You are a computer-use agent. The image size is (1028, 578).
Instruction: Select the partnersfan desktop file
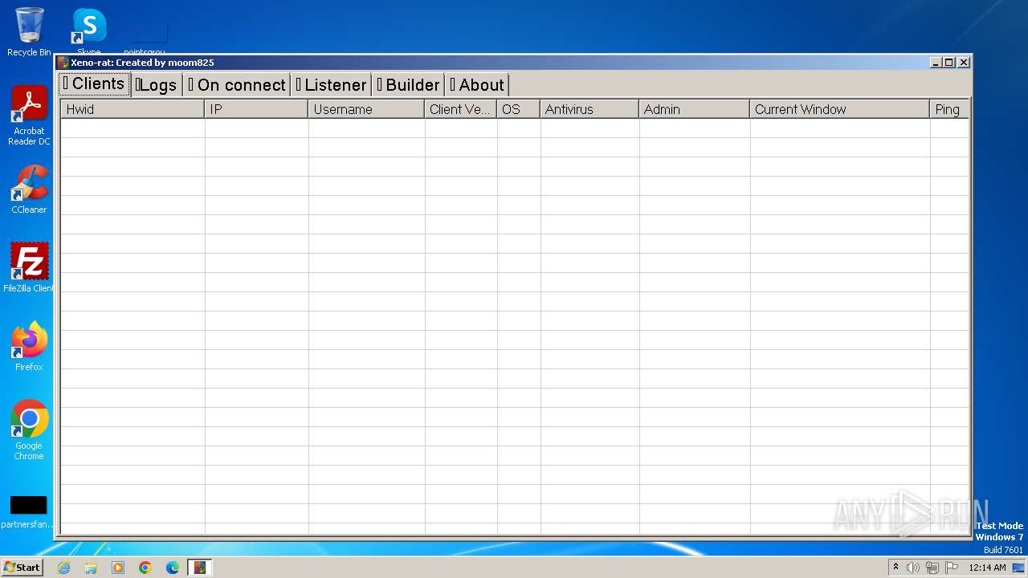click(28, 511)
